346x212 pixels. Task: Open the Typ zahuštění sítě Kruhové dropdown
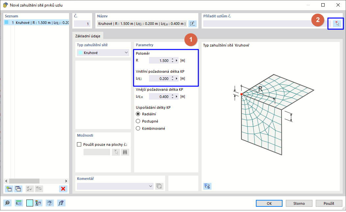click(x=103, y=52)
